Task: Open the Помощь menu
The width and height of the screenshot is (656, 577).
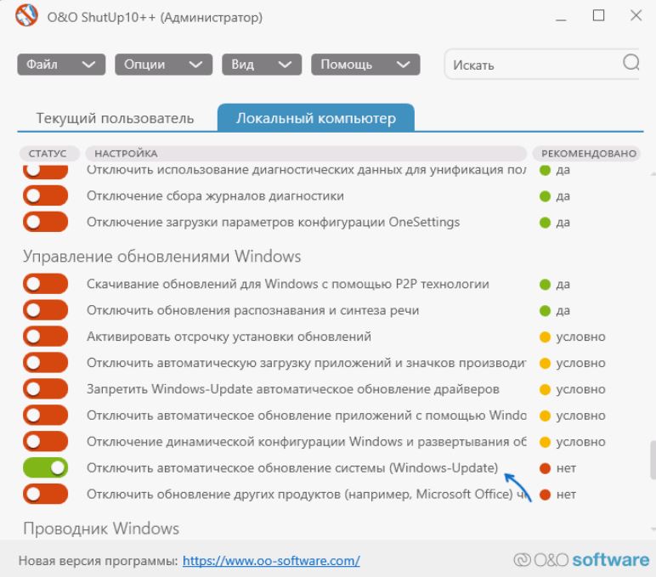Action: point(365,65)
